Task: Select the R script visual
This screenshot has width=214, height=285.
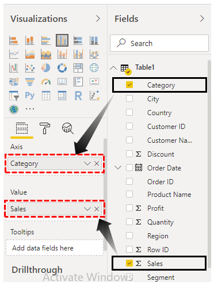Action: pos(78,96)
